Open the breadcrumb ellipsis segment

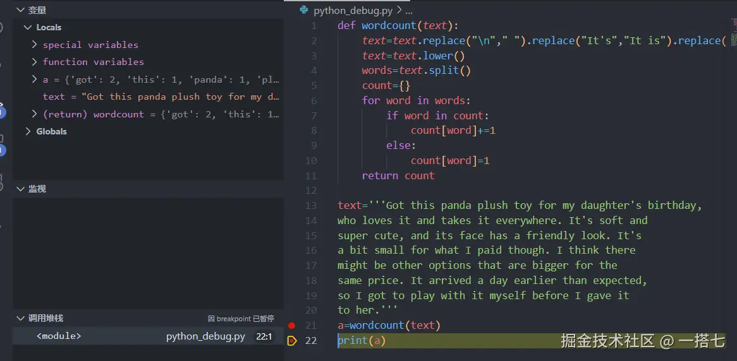(x=408, y=10)
